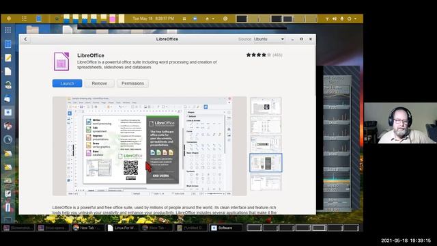Open the Permissions dialog
Image resolution: width=437 pixels, height=246 pixels.
[132, 83]
